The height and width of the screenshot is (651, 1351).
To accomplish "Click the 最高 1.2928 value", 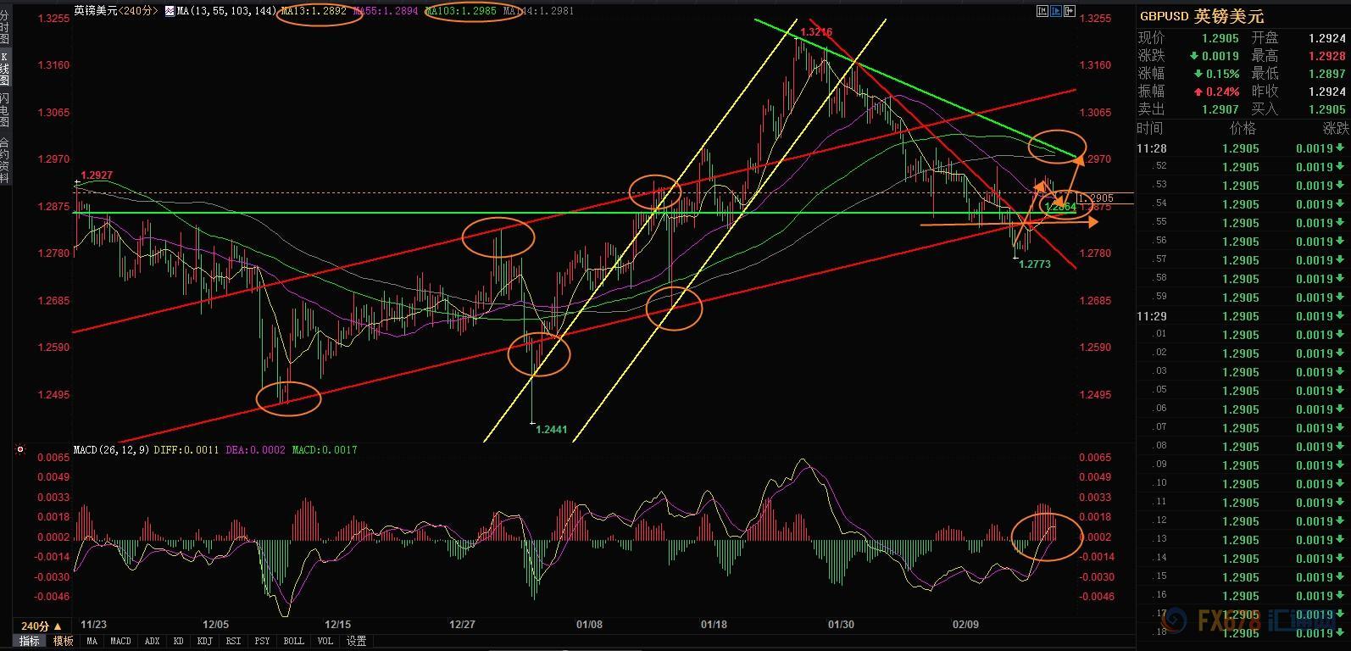I will pos(1326,56).
